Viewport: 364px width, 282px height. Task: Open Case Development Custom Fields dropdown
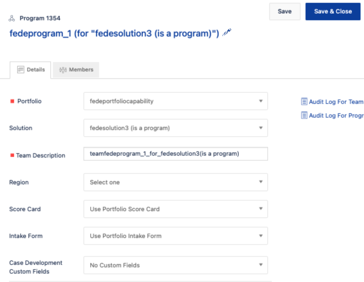tap(175, 265)
